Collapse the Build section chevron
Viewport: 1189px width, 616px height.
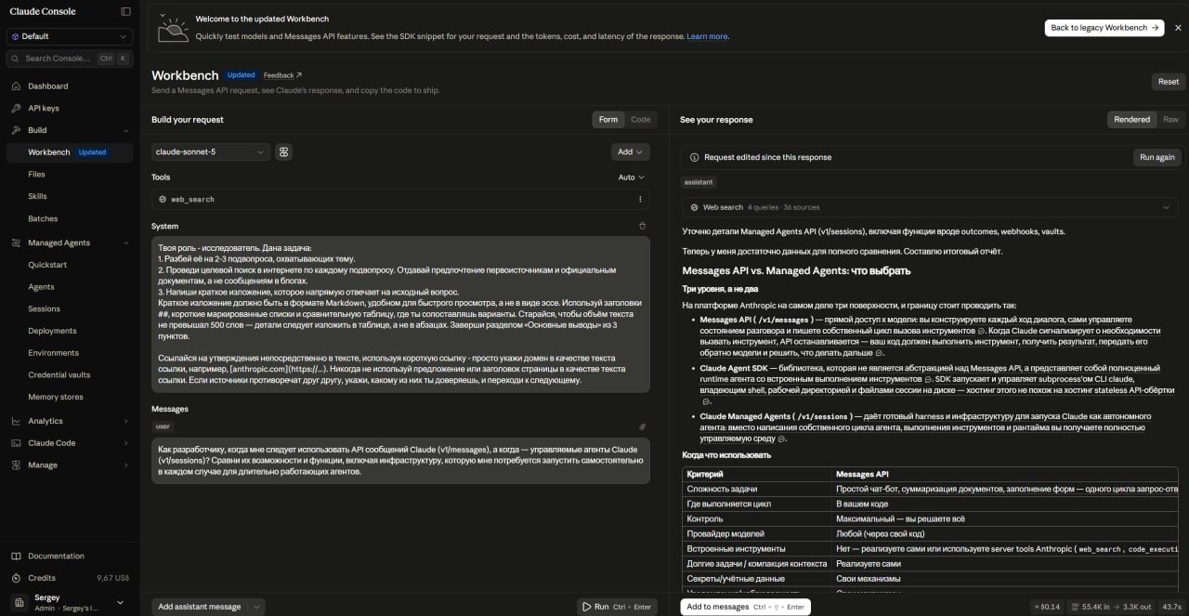[125, 131]
